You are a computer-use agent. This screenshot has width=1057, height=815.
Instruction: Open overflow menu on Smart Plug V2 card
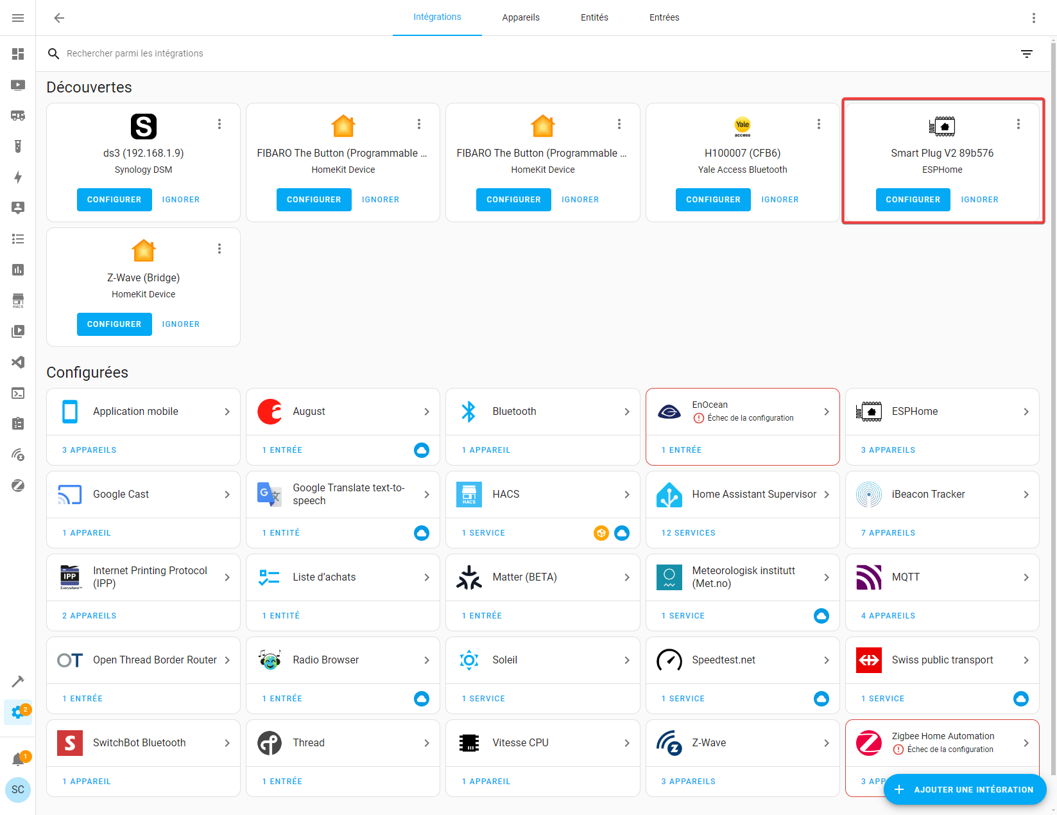point(1018,124)
